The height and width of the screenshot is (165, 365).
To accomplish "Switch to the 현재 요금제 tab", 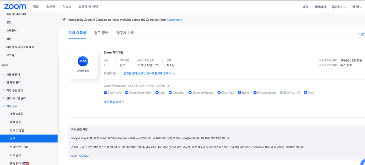I will [77, 33].
